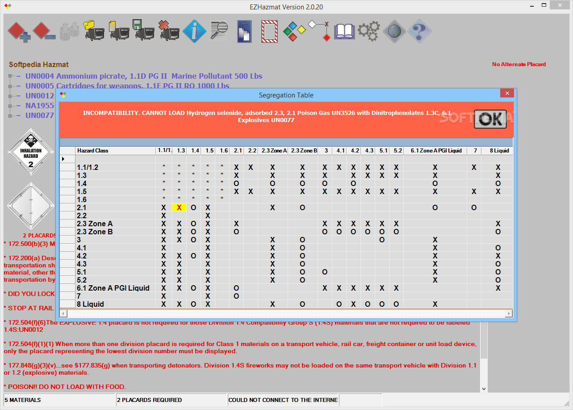Click the 5.2 column header
This screenshot has height=410, width=573.
tap(397, 151)
